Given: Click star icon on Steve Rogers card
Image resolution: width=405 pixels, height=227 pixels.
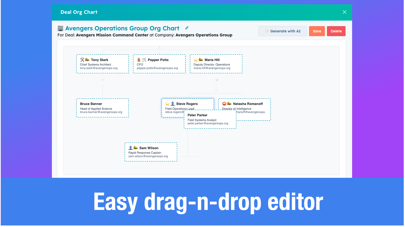Looking at the screenshot, I should 167,104.
